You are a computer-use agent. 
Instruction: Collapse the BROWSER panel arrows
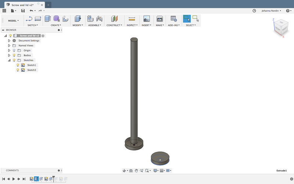[x=3, y=30]
